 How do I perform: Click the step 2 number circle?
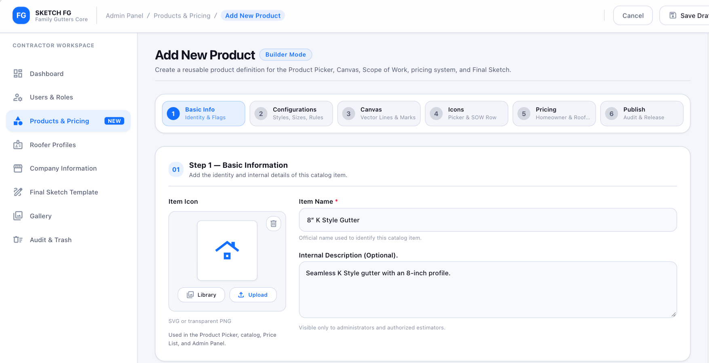pyautogui.click(x=261, y=114)
